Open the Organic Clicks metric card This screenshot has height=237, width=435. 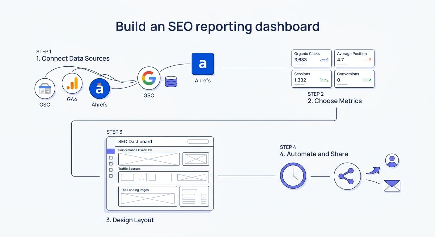[x=311, y=58]
